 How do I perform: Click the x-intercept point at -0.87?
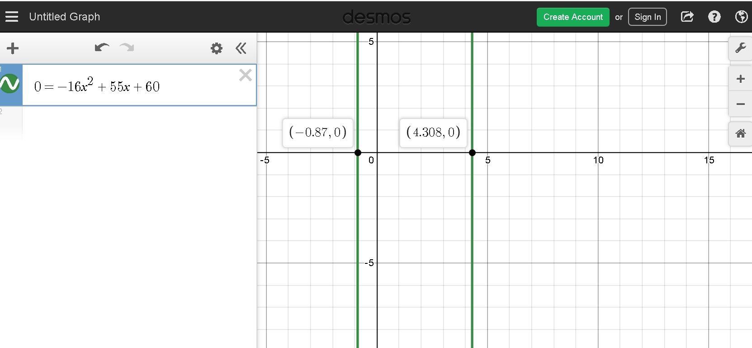pos(358,153)
